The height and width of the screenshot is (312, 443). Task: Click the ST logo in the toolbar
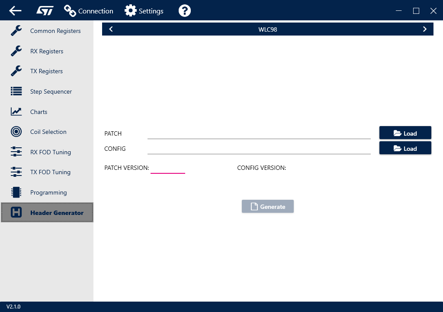(45, 10)
